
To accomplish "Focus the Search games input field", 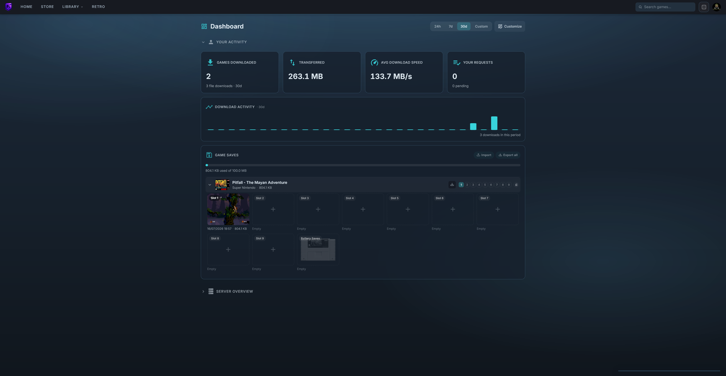I will click(x=665, y=7).
